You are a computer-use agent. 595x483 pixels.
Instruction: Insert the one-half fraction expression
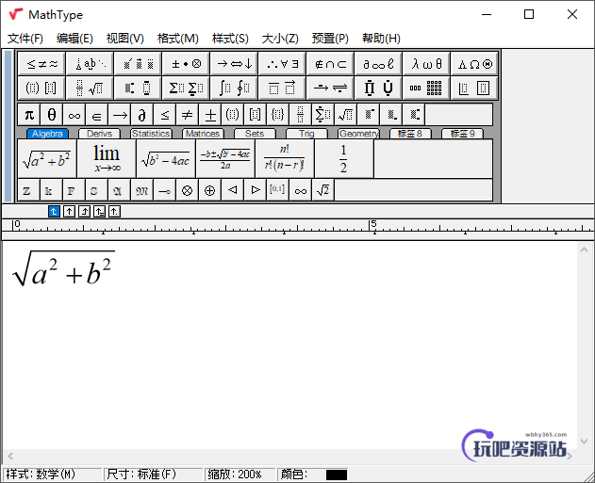coord(344,158)
